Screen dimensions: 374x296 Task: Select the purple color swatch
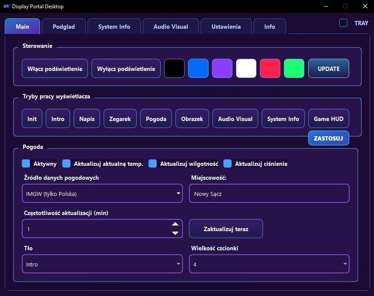(x=222, y=68)
